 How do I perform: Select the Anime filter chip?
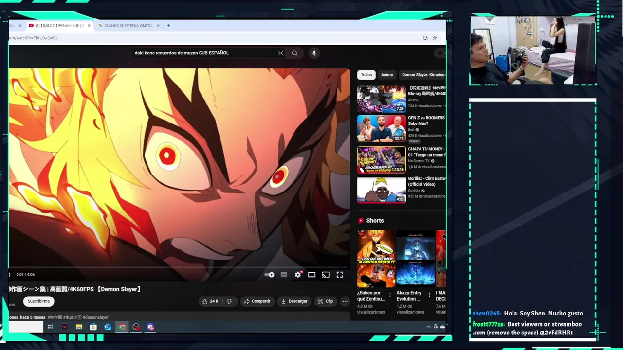click(387, 75)
